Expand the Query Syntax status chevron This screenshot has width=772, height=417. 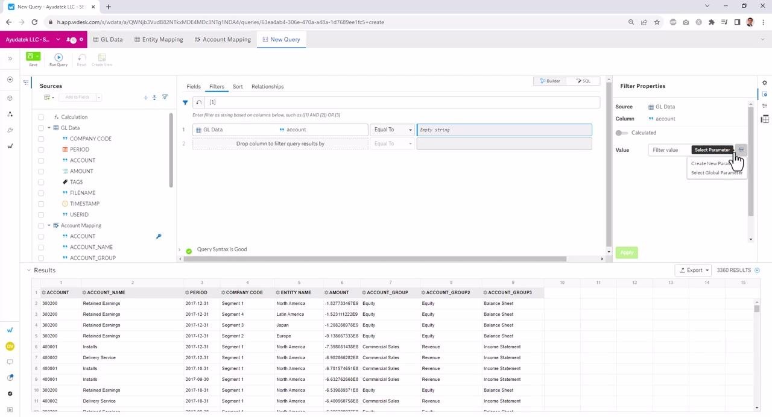click(179, 249)
